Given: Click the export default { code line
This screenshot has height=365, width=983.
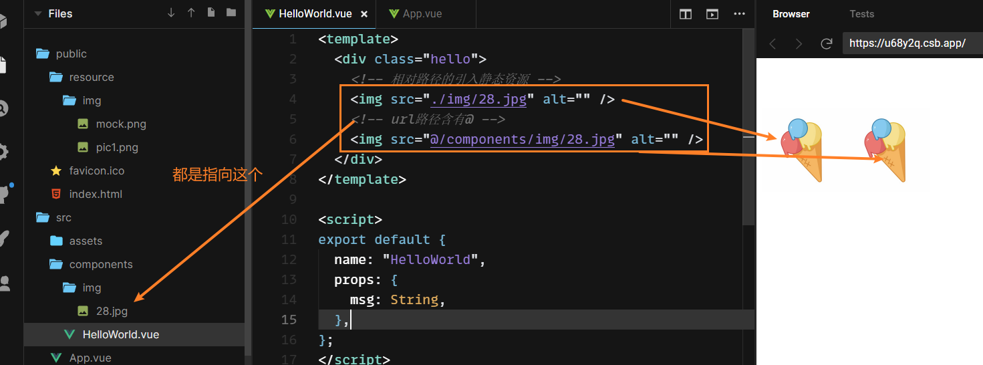Looking at the screenshot, I should [382, 239].
